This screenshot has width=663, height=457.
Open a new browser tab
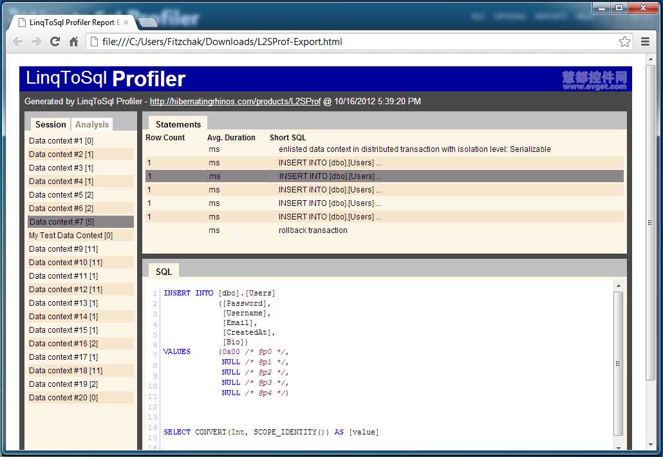pyautogui.click(x=147, y=23)
